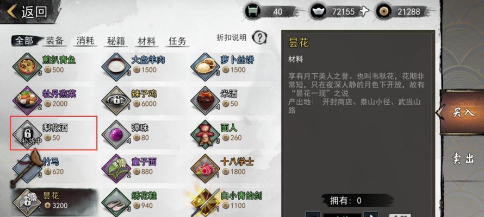Screen dimensions: 484x217
Task: Select the 萝卜丝饼 item icon
Action: (x=205, y=67)
